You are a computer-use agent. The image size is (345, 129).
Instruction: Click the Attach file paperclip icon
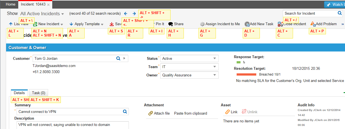(x=151, y=113)
